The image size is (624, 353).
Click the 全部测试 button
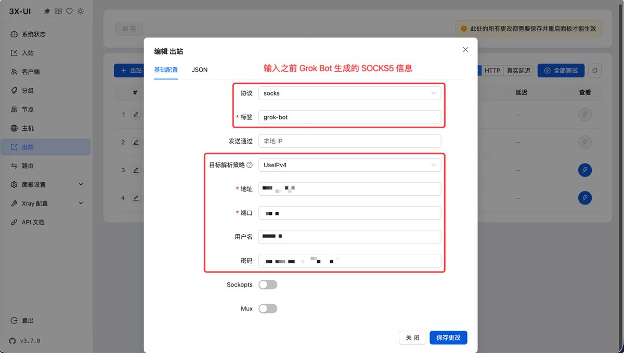pos(561,71)
